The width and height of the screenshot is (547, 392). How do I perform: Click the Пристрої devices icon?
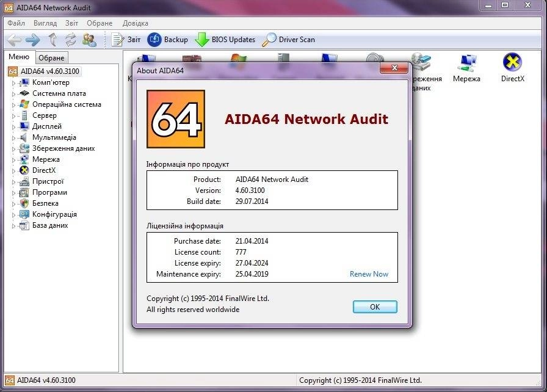24,181
